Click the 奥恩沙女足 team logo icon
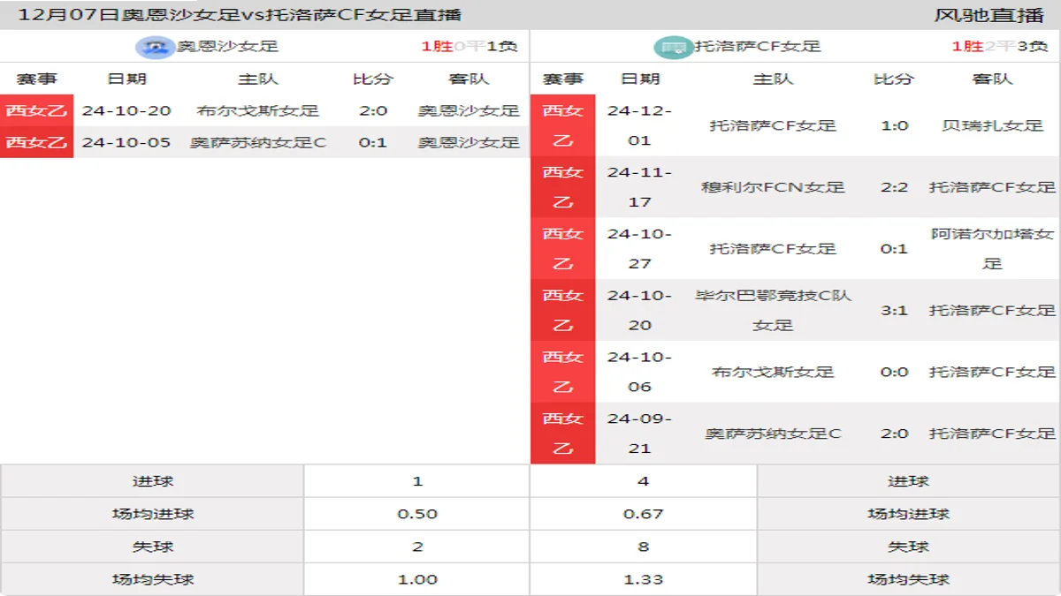1061x596 pixels. point(156,47)
